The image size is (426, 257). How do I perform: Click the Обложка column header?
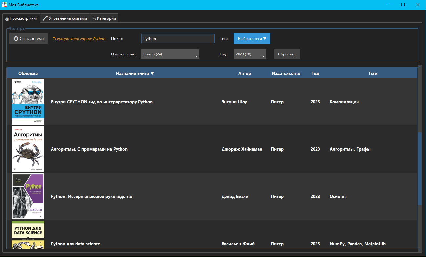28,73
